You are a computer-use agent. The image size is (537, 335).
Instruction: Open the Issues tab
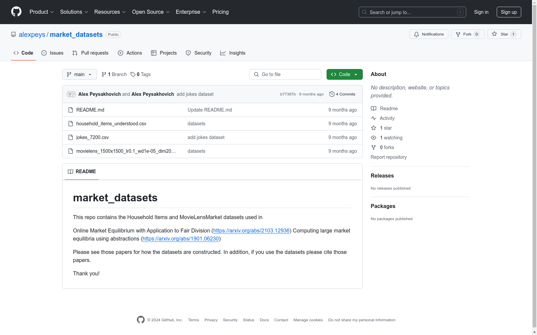click(52, 53)
